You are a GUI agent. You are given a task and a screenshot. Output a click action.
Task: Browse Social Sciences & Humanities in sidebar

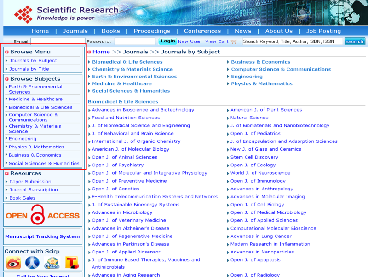(44, 163)
